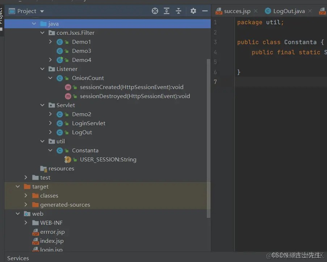Viewport: 327px width, 262px height.
Task: Click the index.jsp file icon
Action: pyautogui.click(x=35, y=241)
